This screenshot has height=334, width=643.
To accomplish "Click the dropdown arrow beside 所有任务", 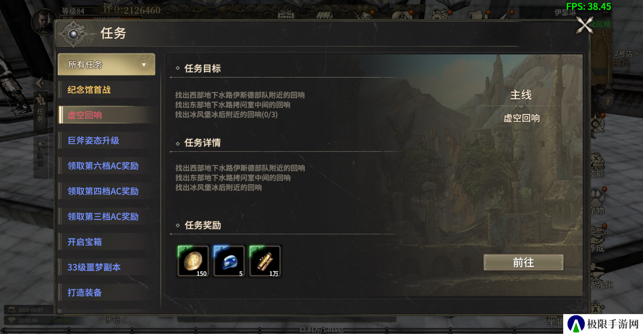I will pos(144,65).
